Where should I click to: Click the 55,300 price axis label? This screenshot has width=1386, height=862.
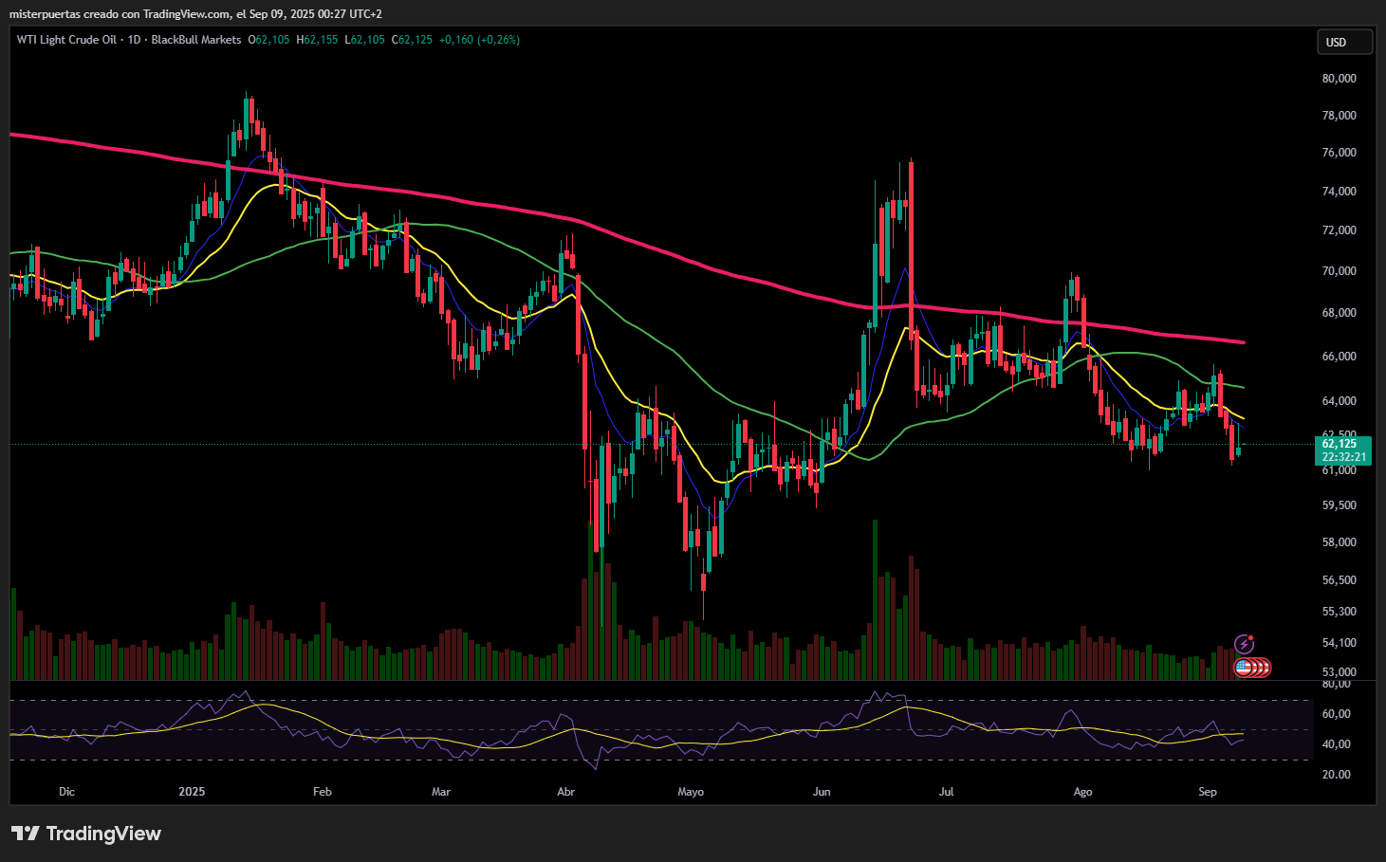1339,612
